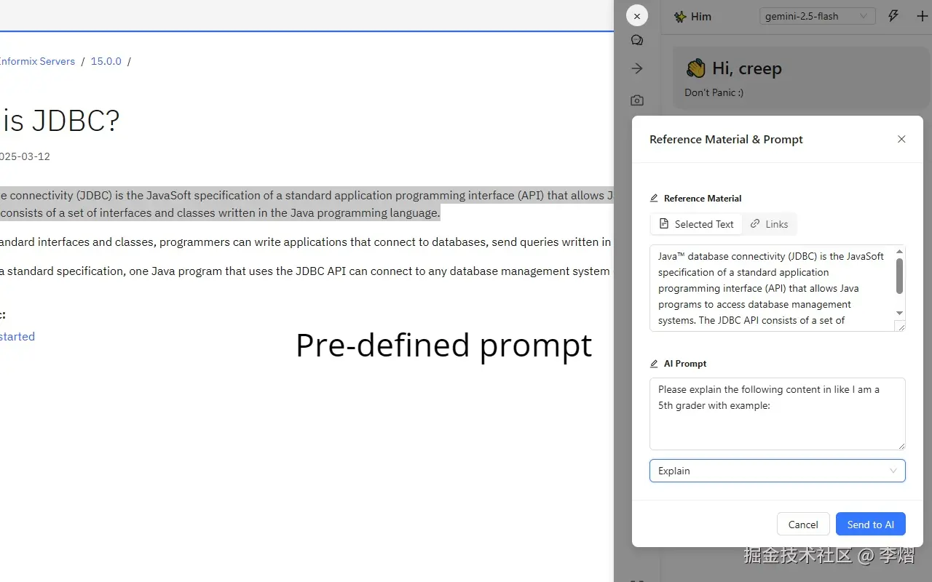The height and width of the screenshot is (582, 932).
Task: Switch to the Links tab
Action: tap(770, 224)
